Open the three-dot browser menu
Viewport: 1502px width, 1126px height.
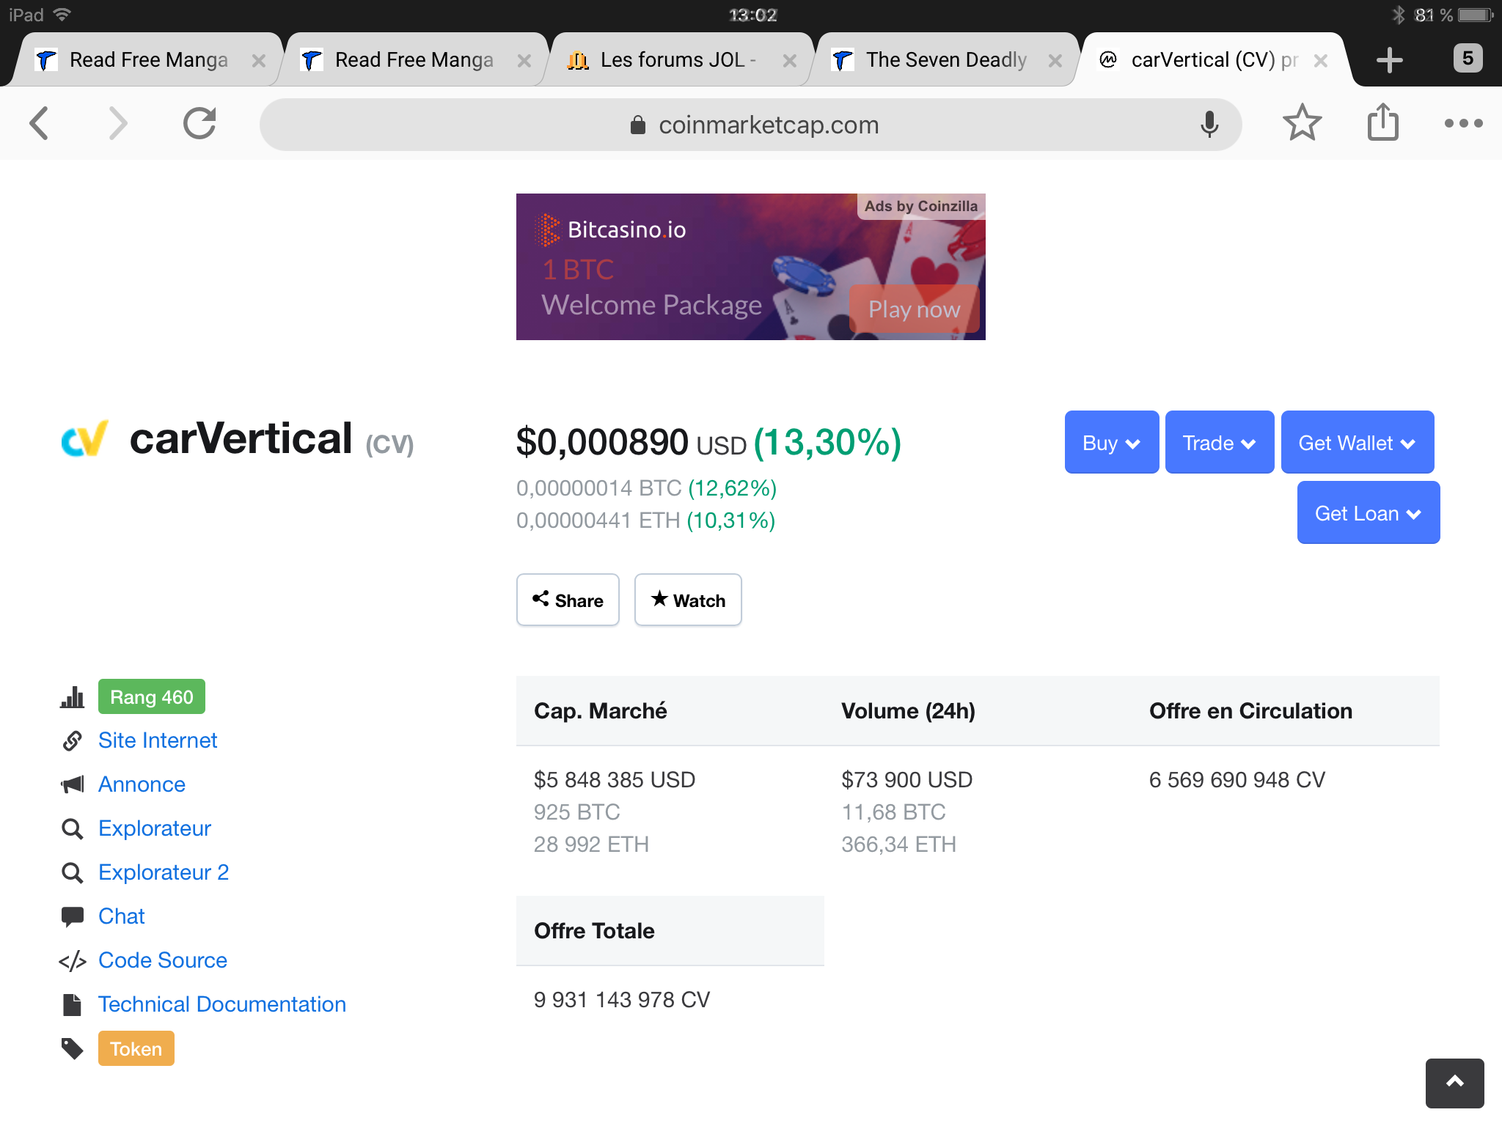[x=1463, y=123]
